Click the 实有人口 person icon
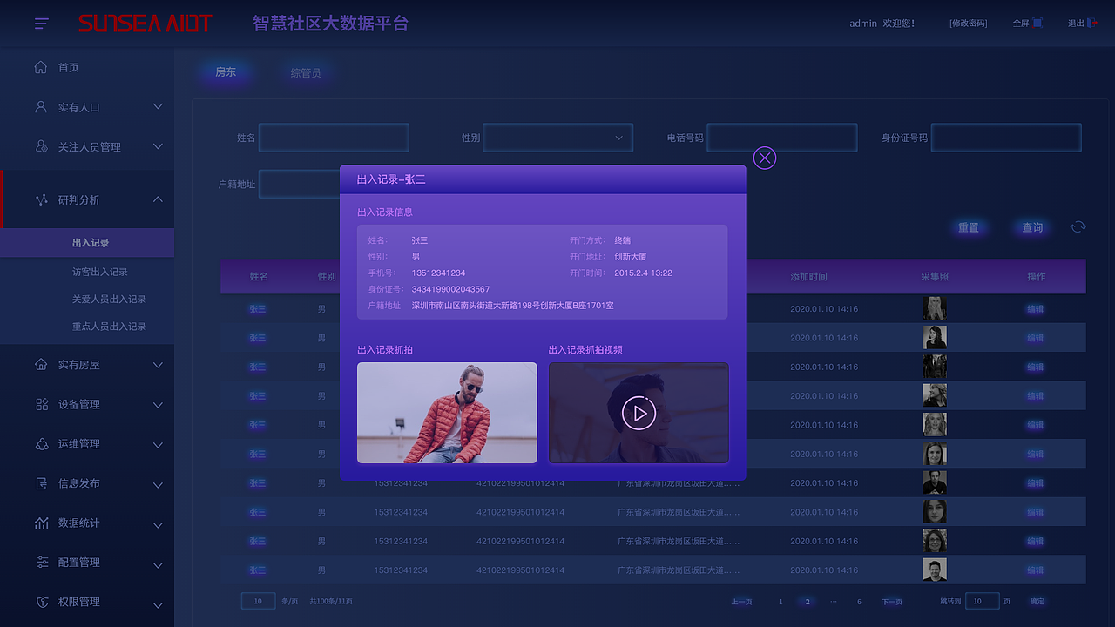The height and width of the screenshot is (627, 1115). tap(41, 107)
